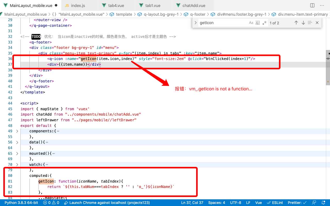Click Python 3.8.3 64-bit interpreter status
Viewport: 330px width, 206px height.
point(21,203)
